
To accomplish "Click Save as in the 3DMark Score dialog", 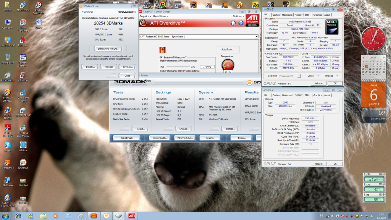I will 127,67.
